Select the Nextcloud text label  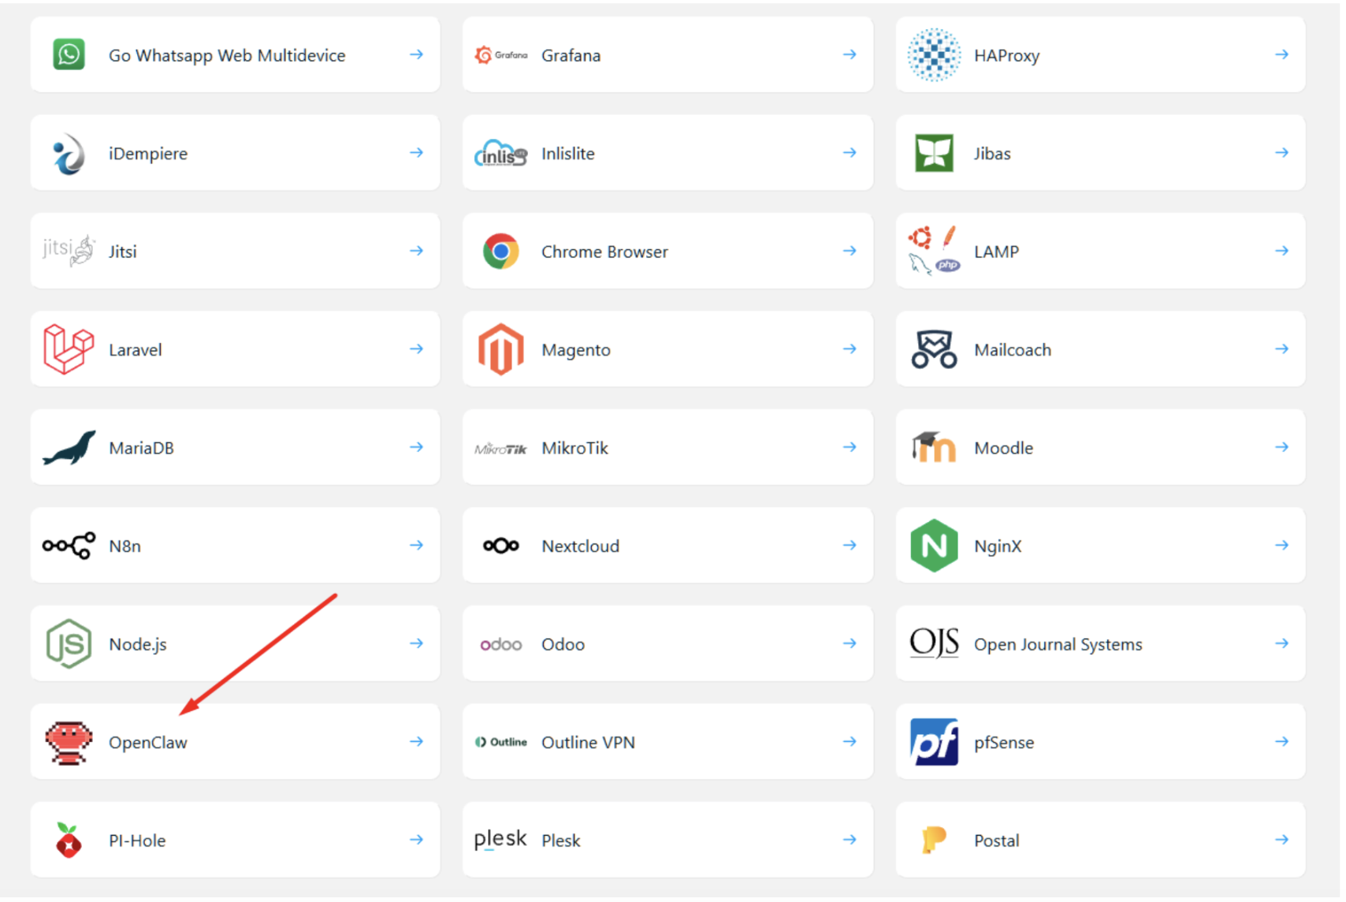(580, 546)
